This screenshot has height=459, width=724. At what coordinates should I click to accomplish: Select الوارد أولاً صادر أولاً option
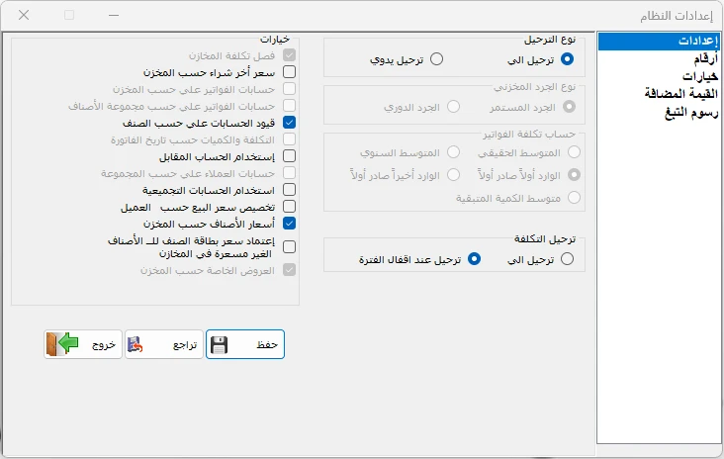(574, 175)
